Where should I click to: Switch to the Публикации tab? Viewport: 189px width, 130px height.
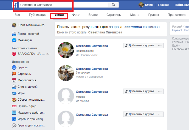[38, 15]
